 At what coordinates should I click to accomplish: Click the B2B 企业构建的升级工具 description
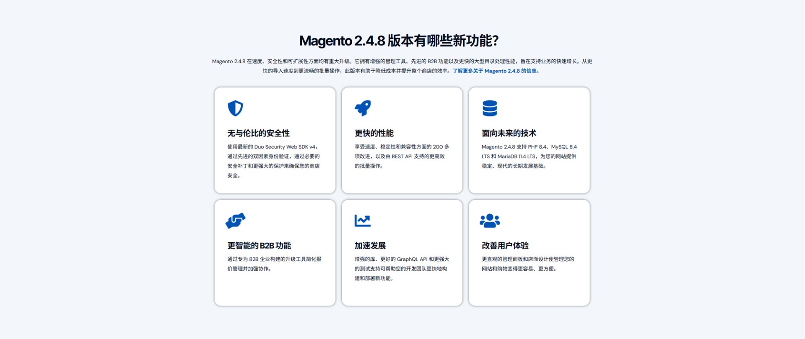click(x=274, y=264)
